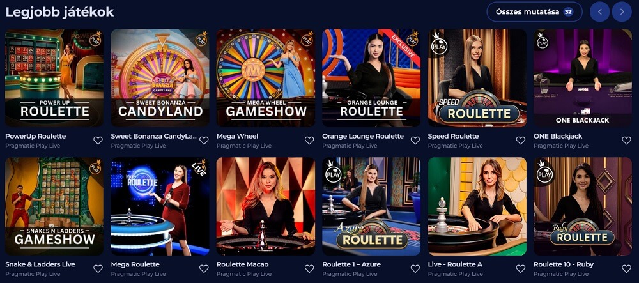Show next games with right chevron arrow
639x283 pixels.
tap(622, 11)
